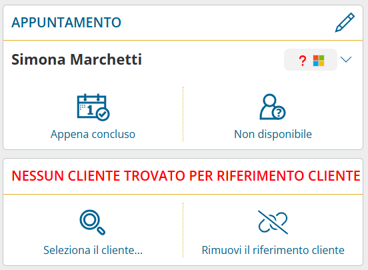Choose Rimuovi il riferimento cliente

tap(273, 250)
